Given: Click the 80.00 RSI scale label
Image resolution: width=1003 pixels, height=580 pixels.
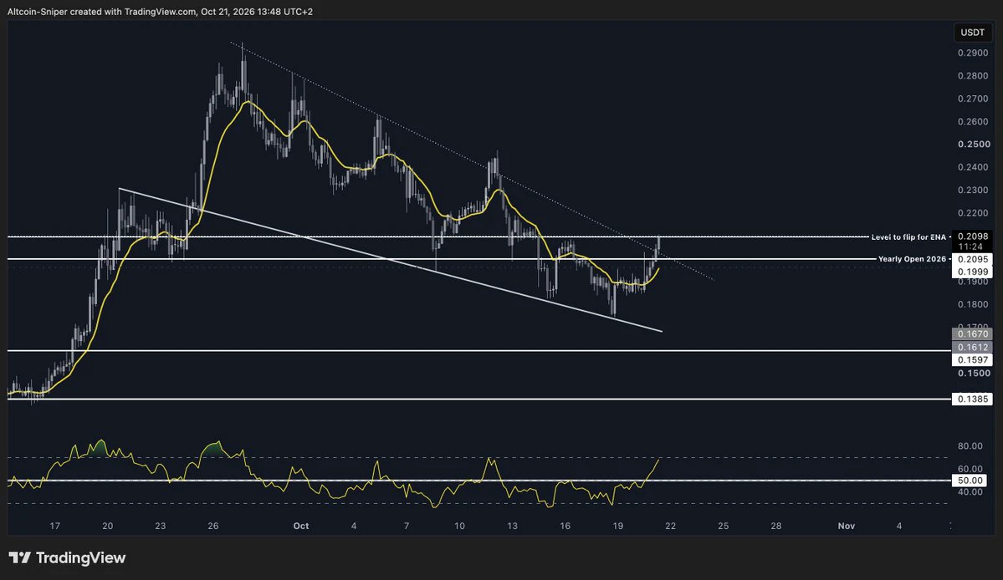Looking at the screenshot, I should [970, 445].
